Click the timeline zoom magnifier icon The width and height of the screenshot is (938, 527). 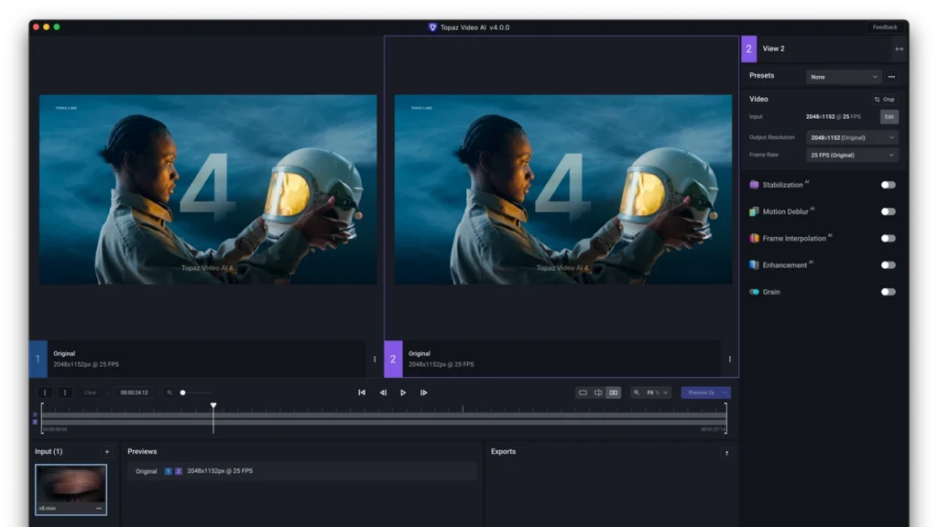(x=169, y=393)
